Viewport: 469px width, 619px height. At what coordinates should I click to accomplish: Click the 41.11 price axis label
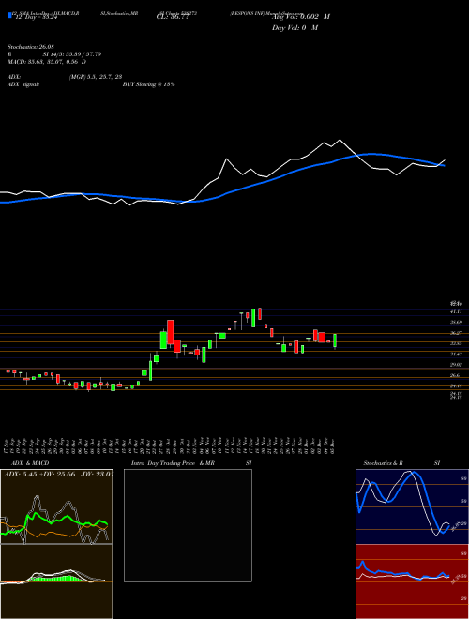(x=457, y=311)
